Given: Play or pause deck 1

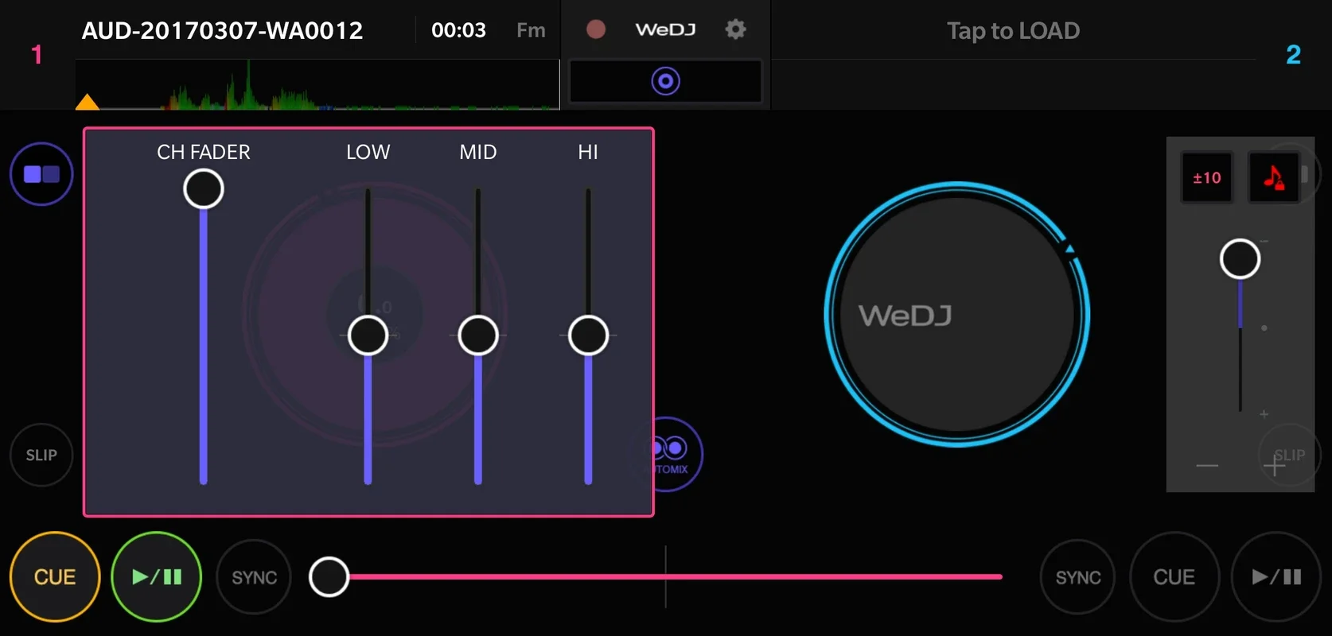Looking at the screenshot, I should pos(157,577).
